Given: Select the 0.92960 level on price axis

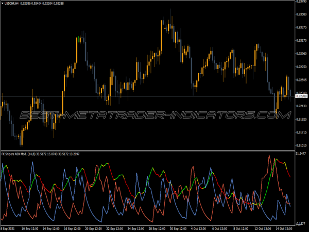Looking at the screenshot, I should [301, 54].
